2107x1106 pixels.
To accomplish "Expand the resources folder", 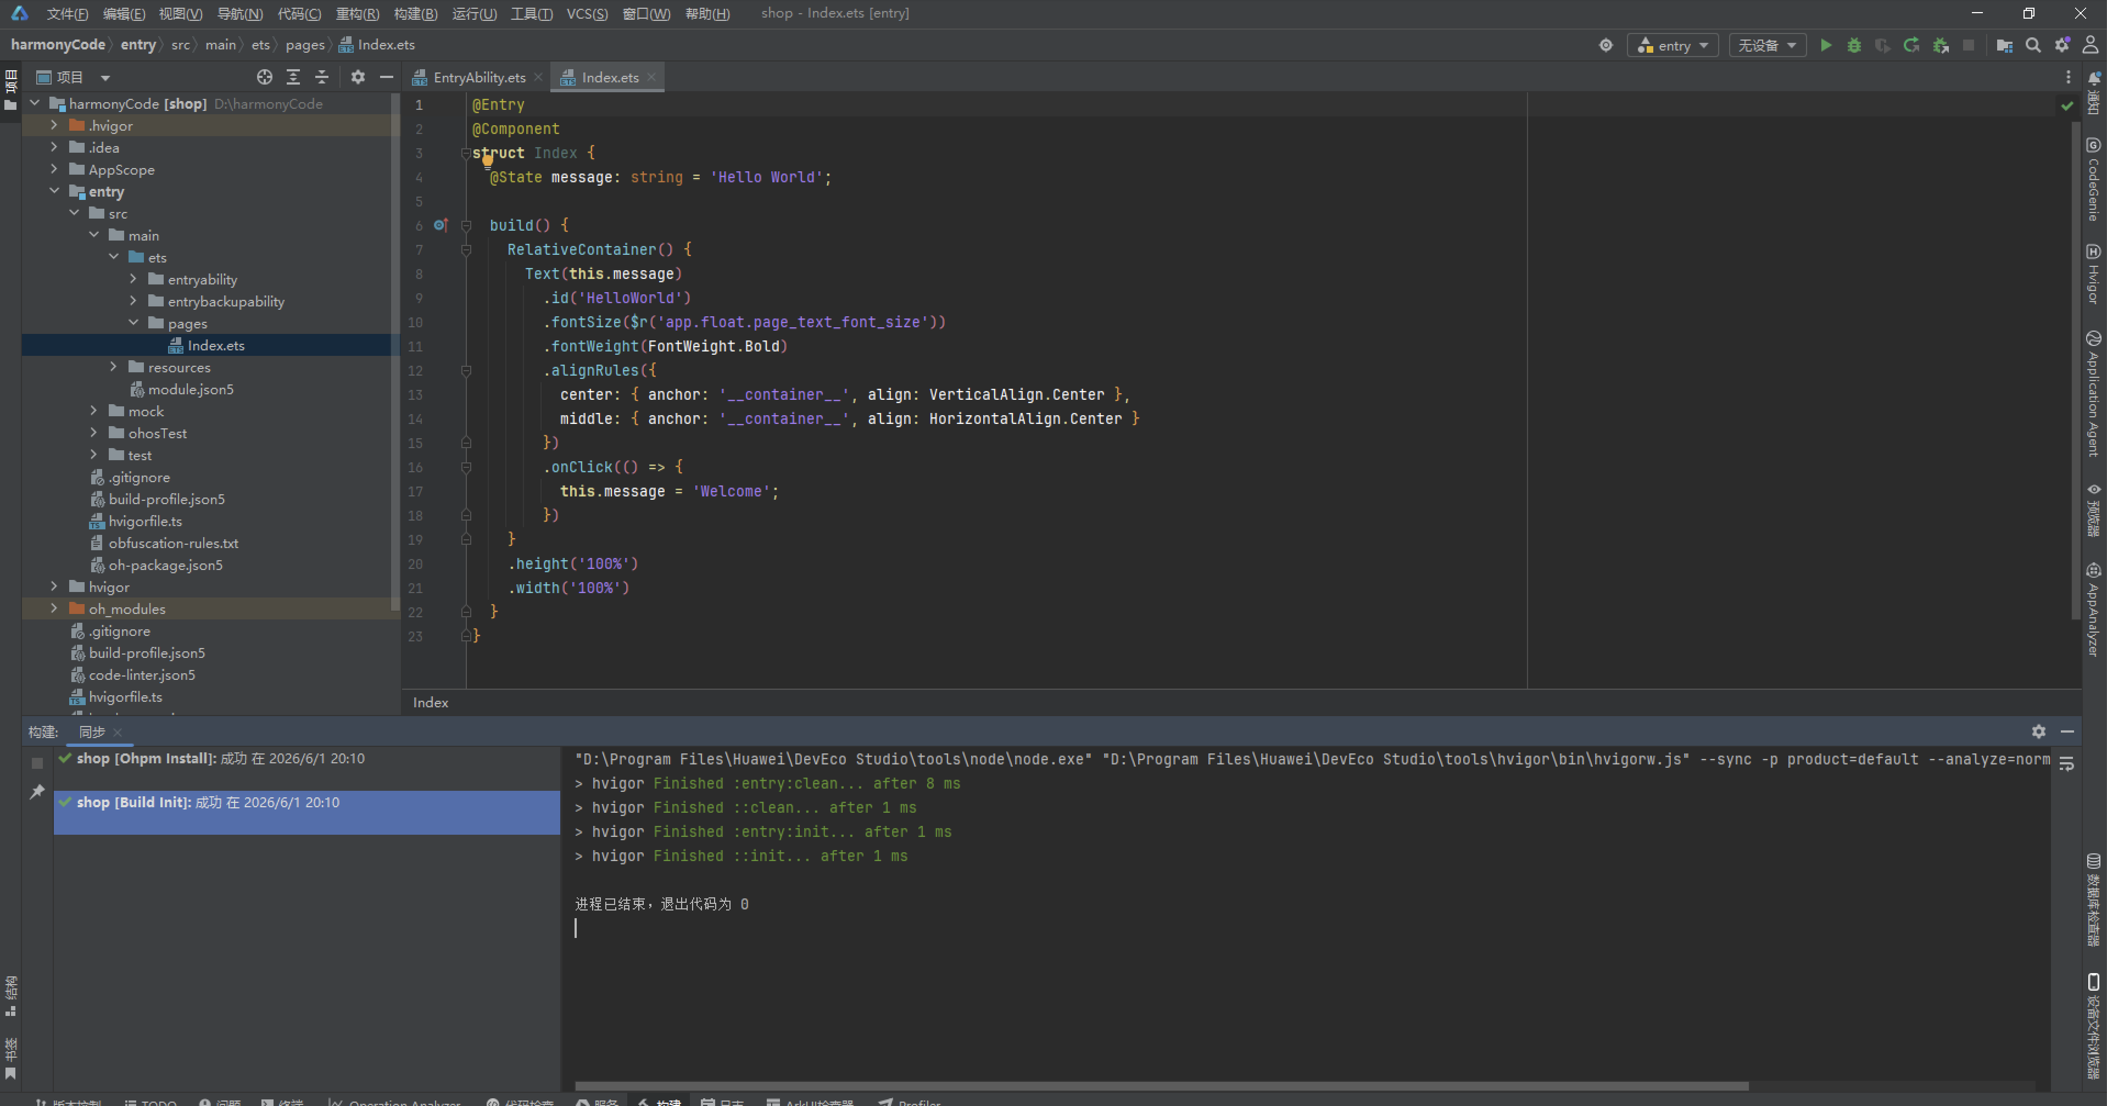I will click(114, 367).
